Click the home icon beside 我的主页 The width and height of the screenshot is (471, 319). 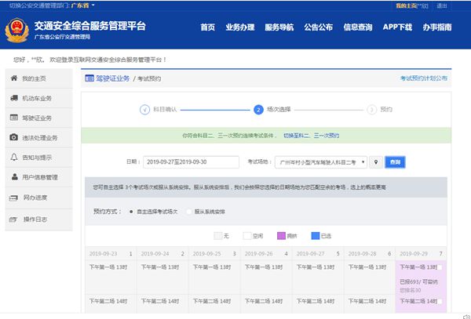(14, 78)
